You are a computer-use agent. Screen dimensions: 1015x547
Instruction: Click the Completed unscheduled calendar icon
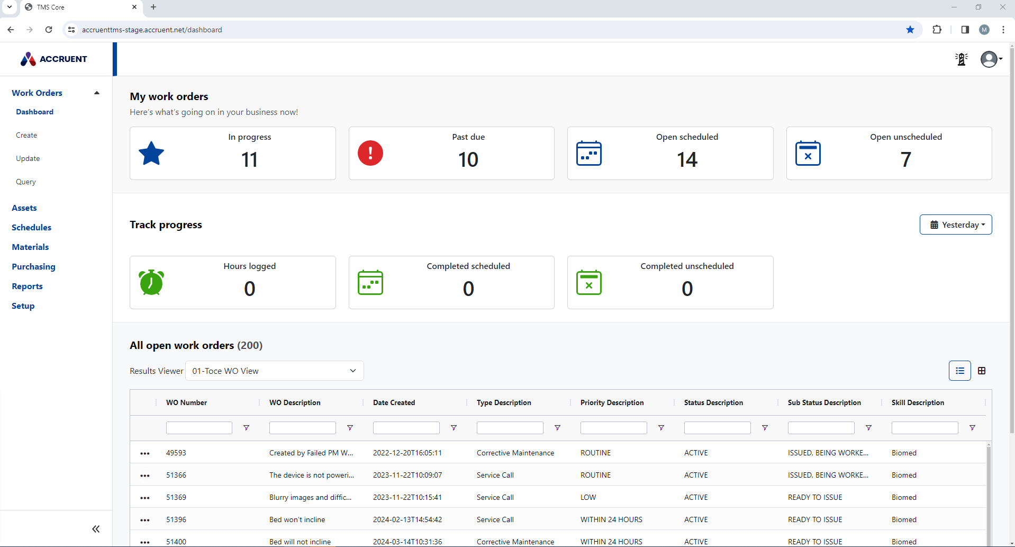(589, 282)
